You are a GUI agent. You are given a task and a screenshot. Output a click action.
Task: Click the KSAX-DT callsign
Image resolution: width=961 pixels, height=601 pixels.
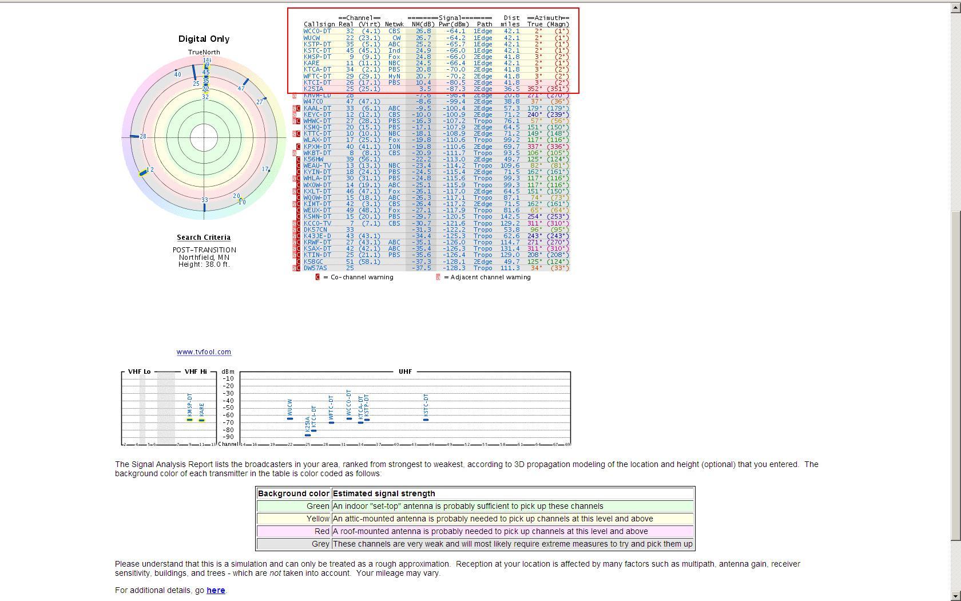coord(317,249)
